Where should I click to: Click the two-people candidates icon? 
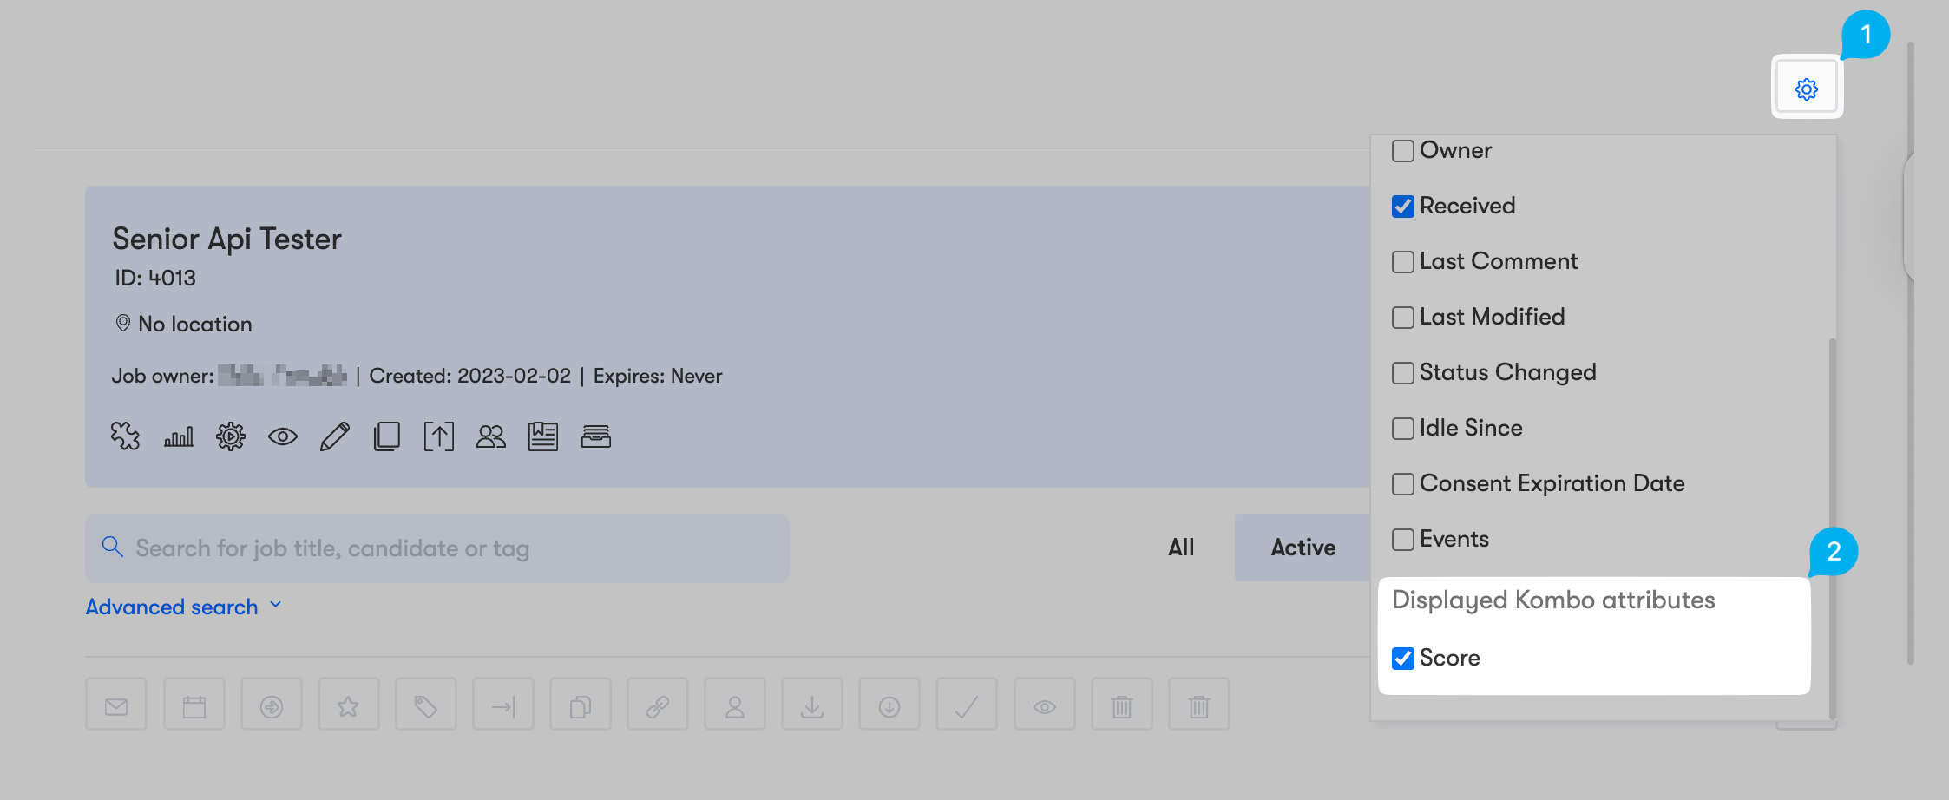[x=490, y=436]
